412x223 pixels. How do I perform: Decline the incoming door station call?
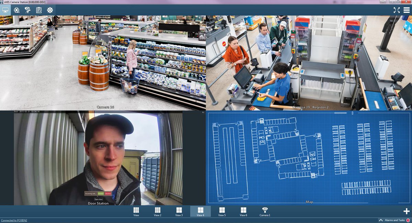point(108,193)
